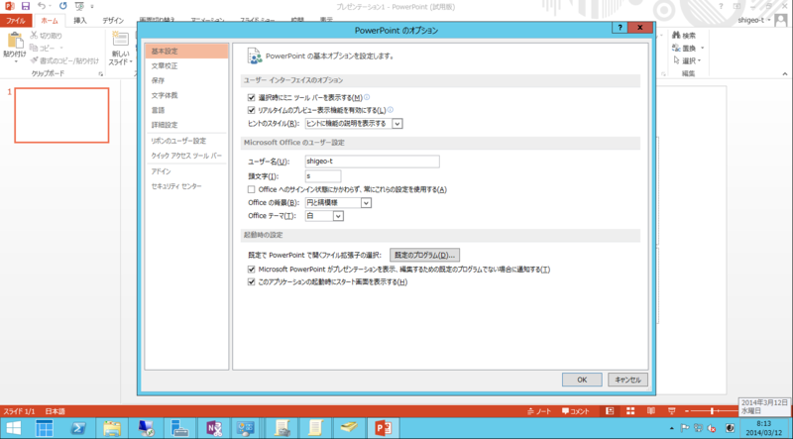Click the dialog help question mark button
The height and width of the screenshot is (439, 793).
click(x=620, y=28)
